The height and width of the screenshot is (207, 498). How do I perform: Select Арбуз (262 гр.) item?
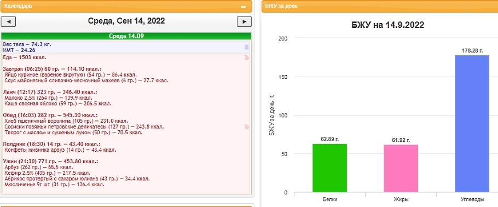pyautogui.click(x=39, y=167)
